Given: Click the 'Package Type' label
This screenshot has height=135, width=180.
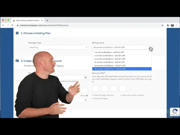Looking at the screenshot, I should (x=35, y=43).
